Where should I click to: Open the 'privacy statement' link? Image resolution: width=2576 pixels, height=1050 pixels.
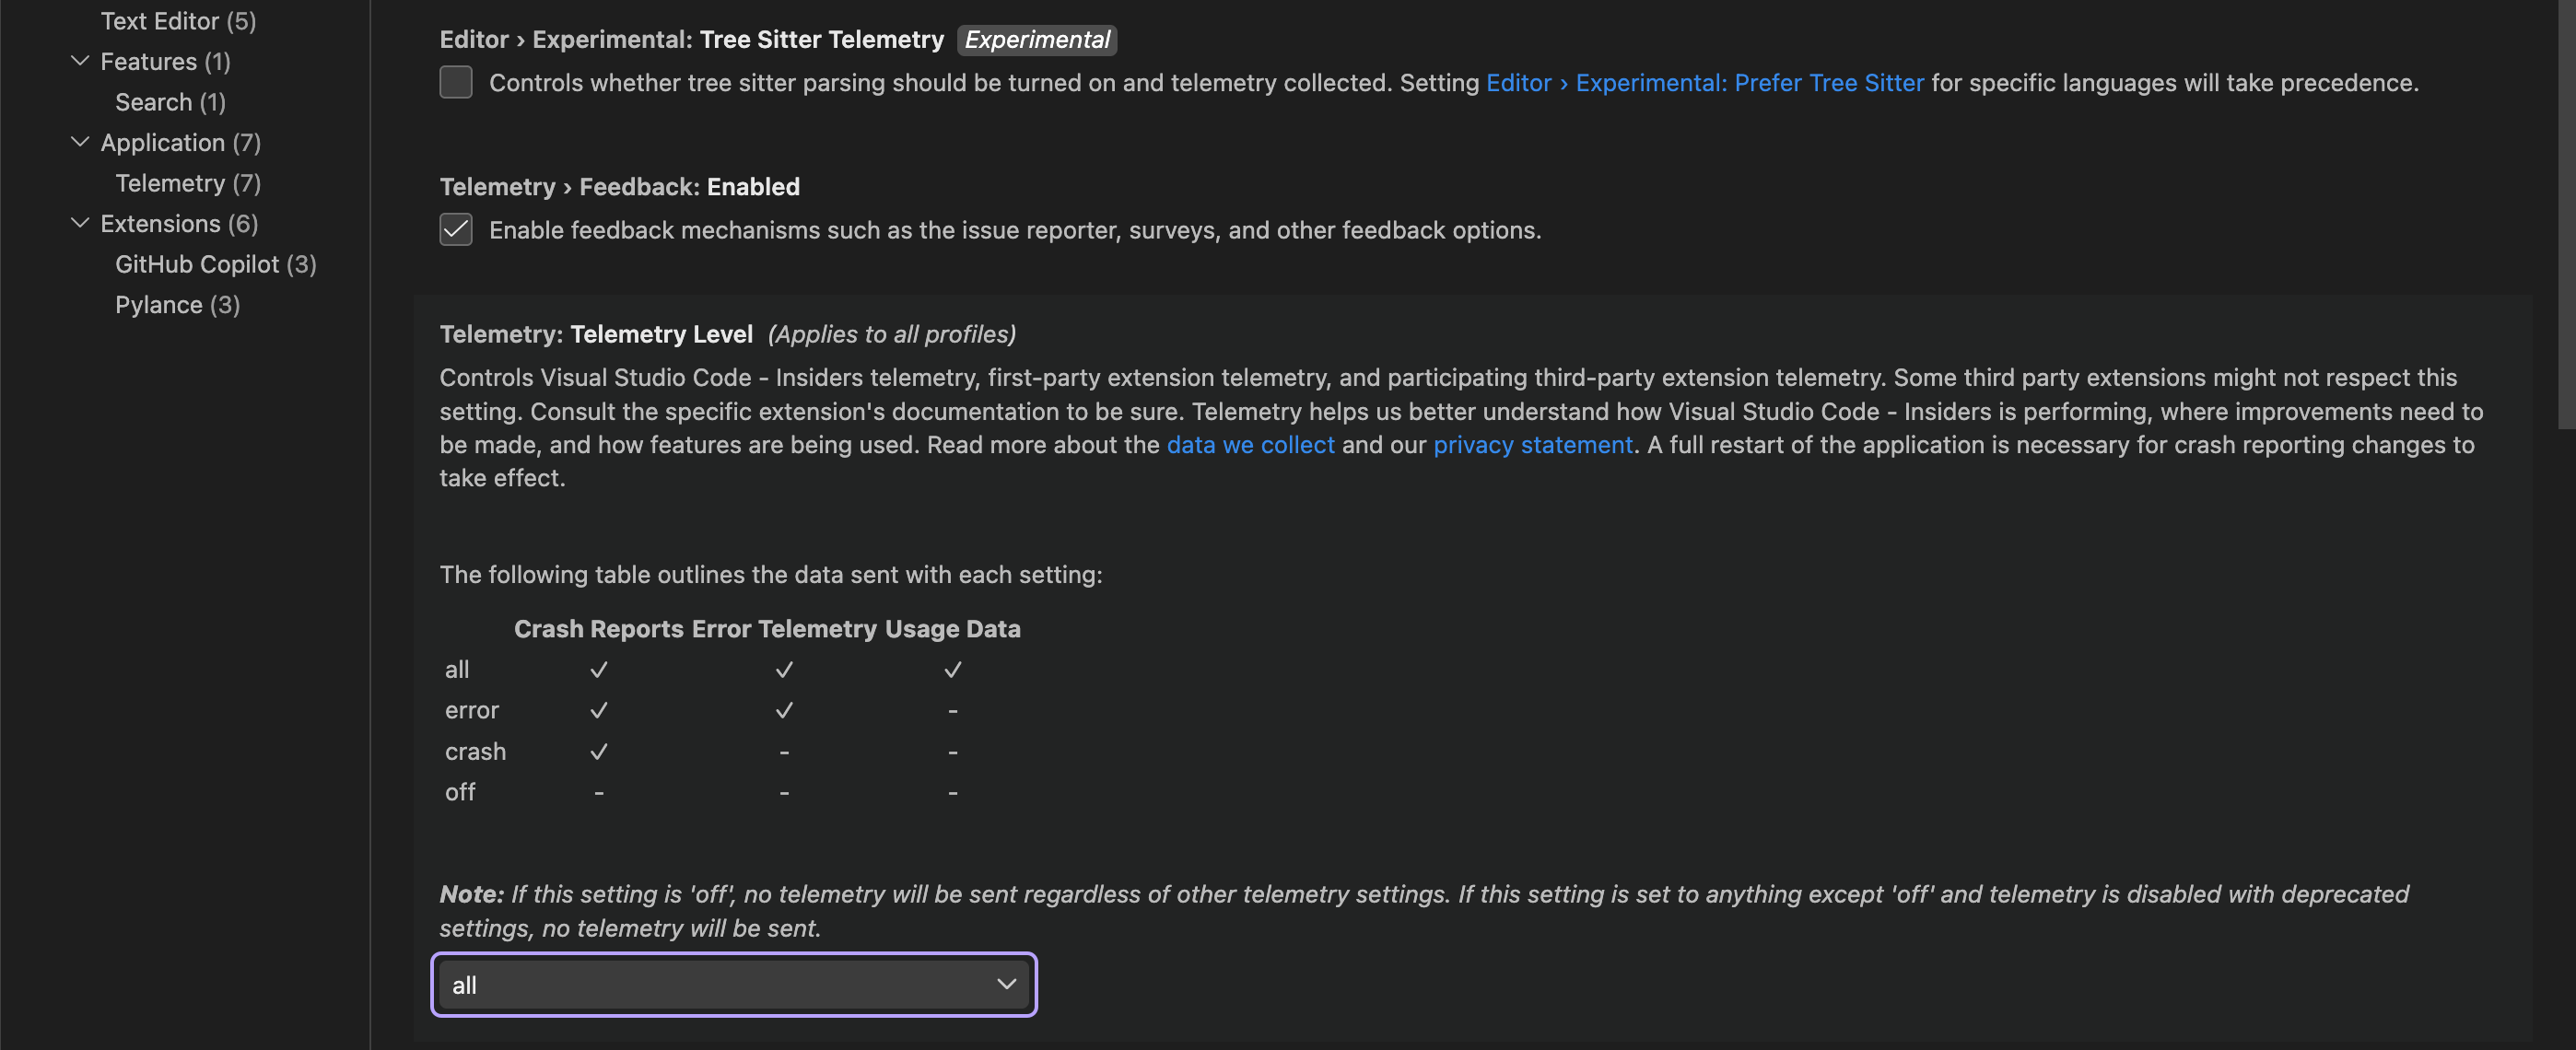pyautogui.click(x=1533, y=444)
